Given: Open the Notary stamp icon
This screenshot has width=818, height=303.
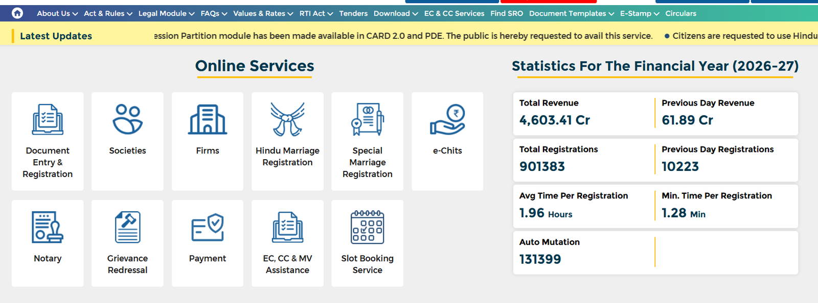Looking at the screenshot, I should (48, 227).
